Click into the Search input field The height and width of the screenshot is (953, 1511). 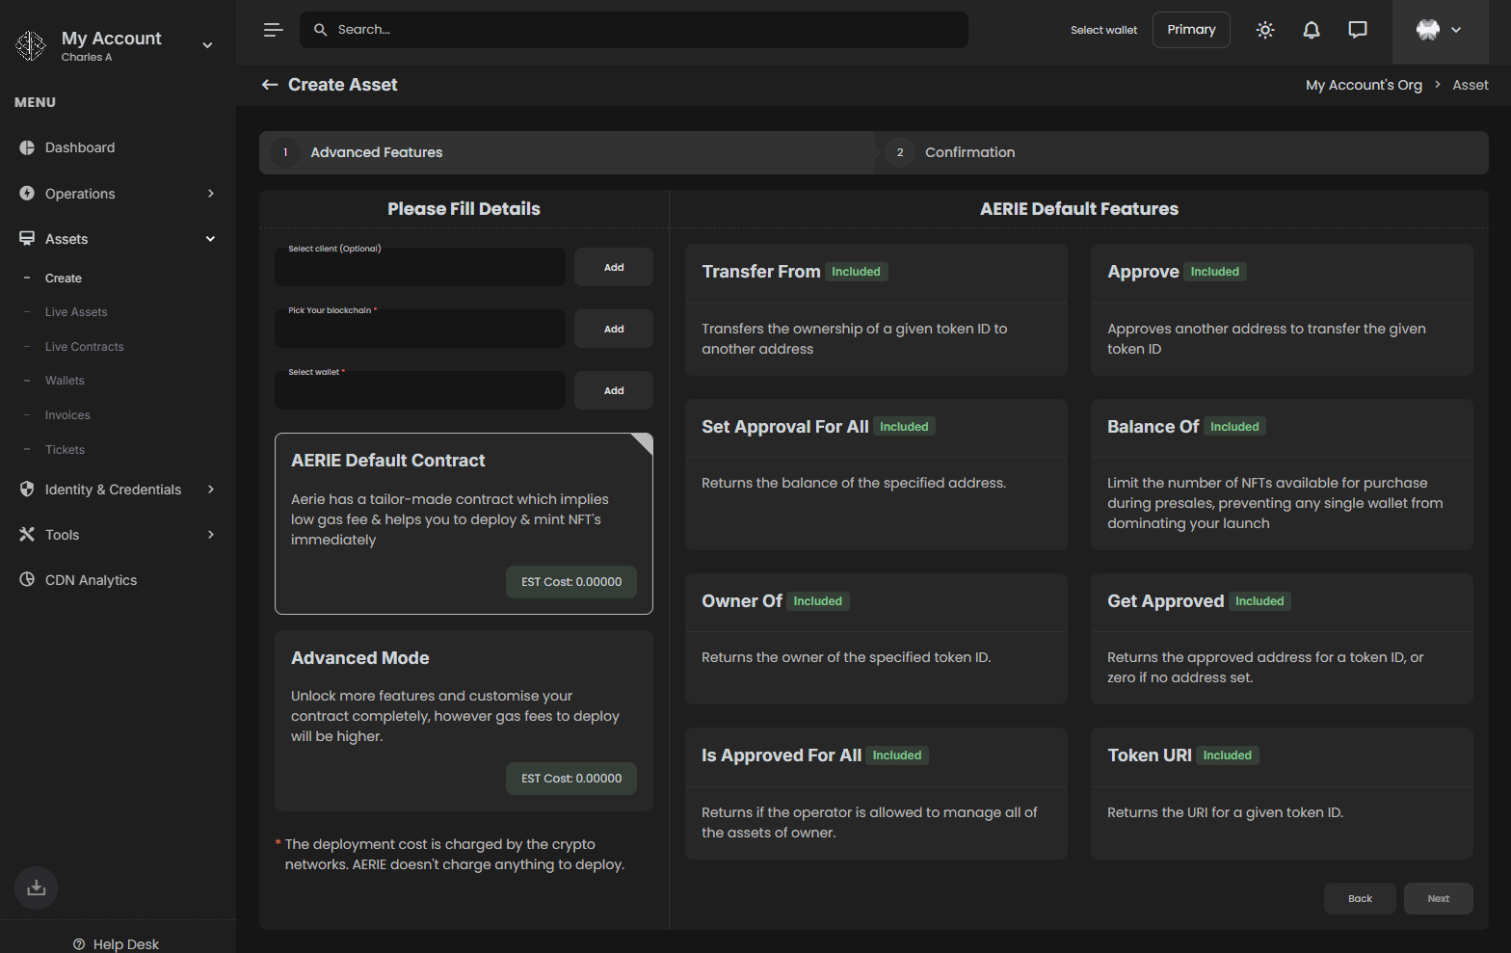click(x=634, y=30)
